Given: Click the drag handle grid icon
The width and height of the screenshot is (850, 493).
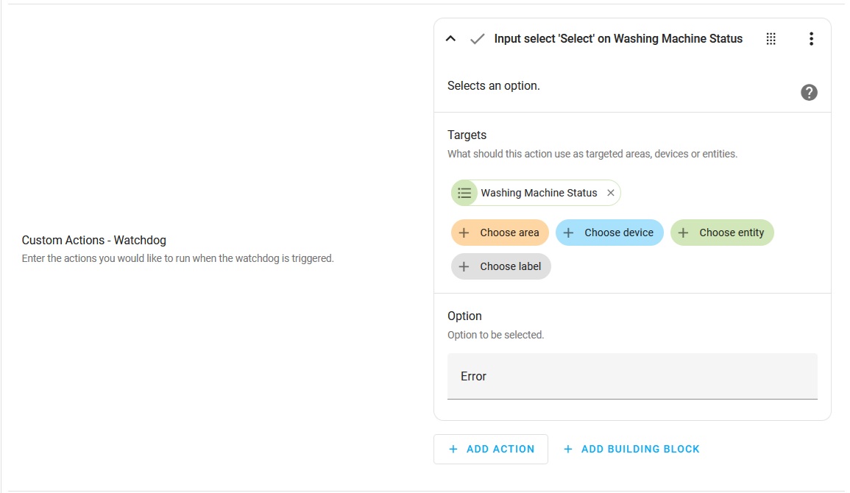Looking at the screenshot, I should tap(771, 39).
